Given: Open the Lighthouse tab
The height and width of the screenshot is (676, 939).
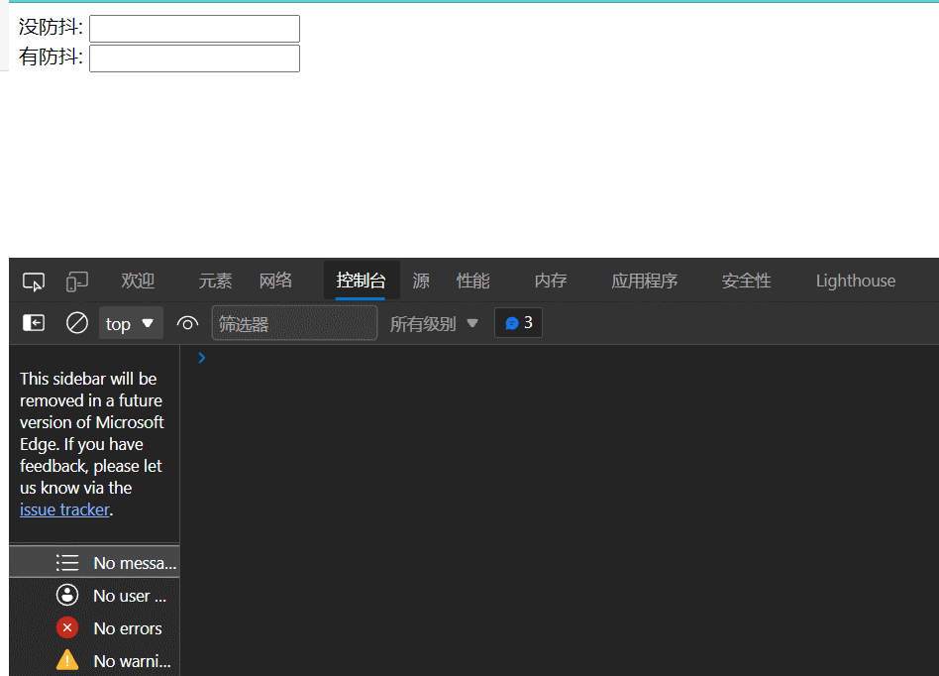Looking at the screenshot, I should click(856, 281).
